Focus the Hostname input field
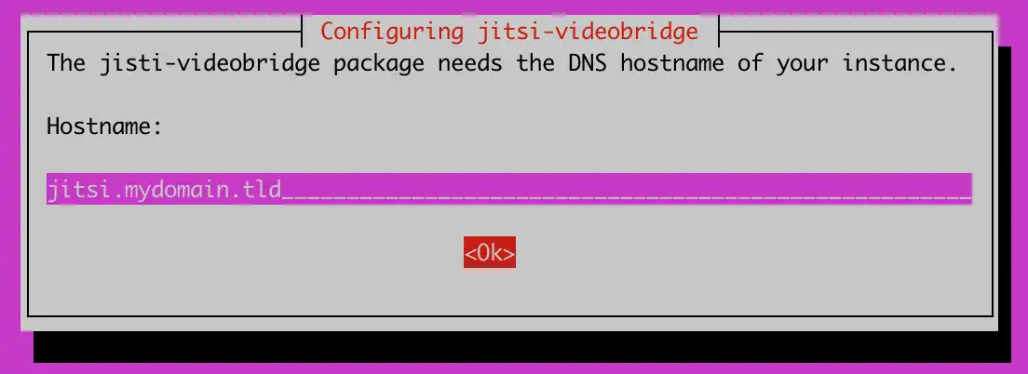This screenshot has width=1028, height=374. click(x=508, y=189)
